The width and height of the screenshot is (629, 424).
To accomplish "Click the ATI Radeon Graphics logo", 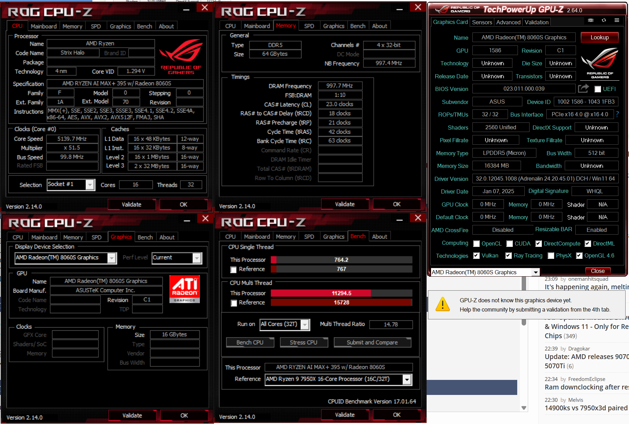I will pos(185,289).
